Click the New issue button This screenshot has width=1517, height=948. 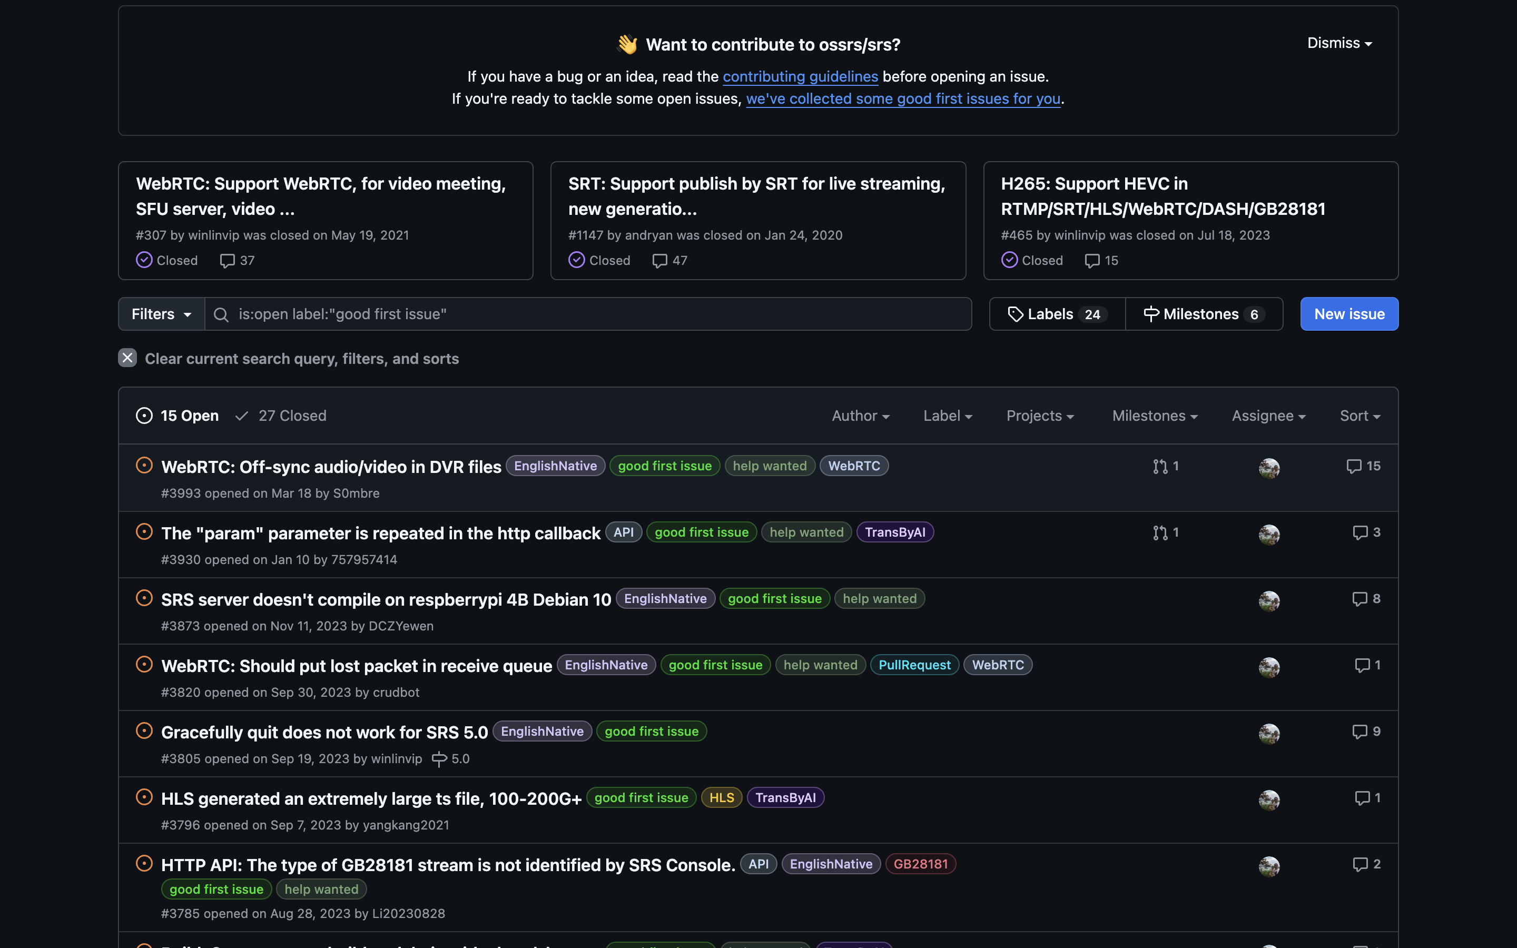(x=1349, y=314)
